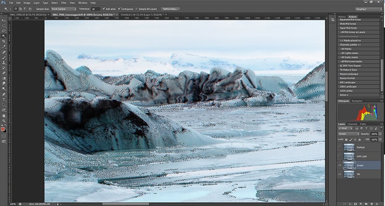The width and height of the screenshot is (385, 206).
Task: Open the layer Kind filter dropdown
Action: tap(346, 128)
